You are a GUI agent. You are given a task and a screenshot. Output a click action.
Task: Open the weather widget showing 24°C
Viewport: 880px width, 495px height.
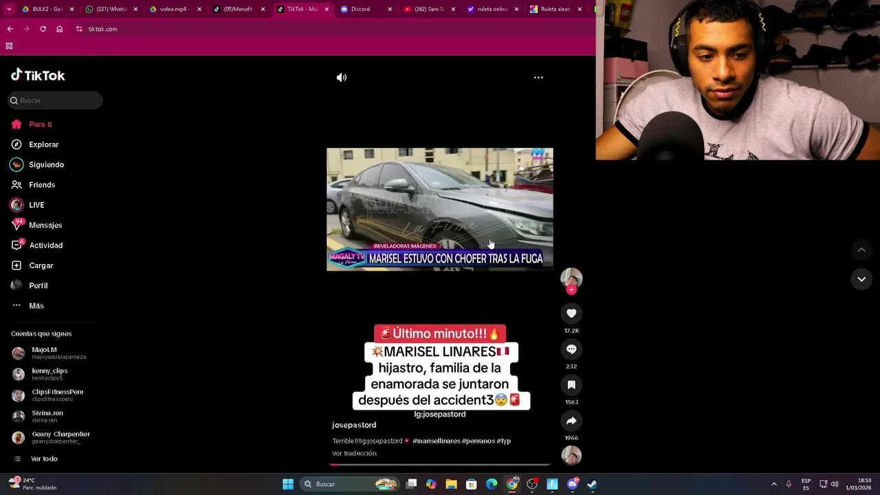[33, 484]
